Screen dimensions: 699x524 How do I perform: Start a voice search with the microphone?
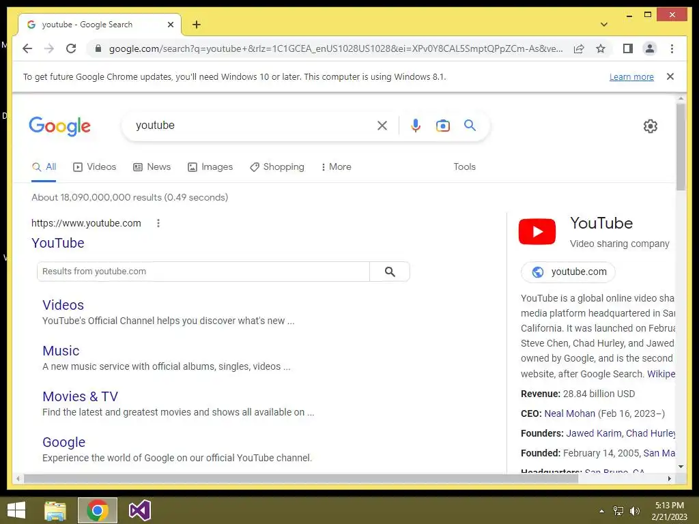(x=416, y=126)
